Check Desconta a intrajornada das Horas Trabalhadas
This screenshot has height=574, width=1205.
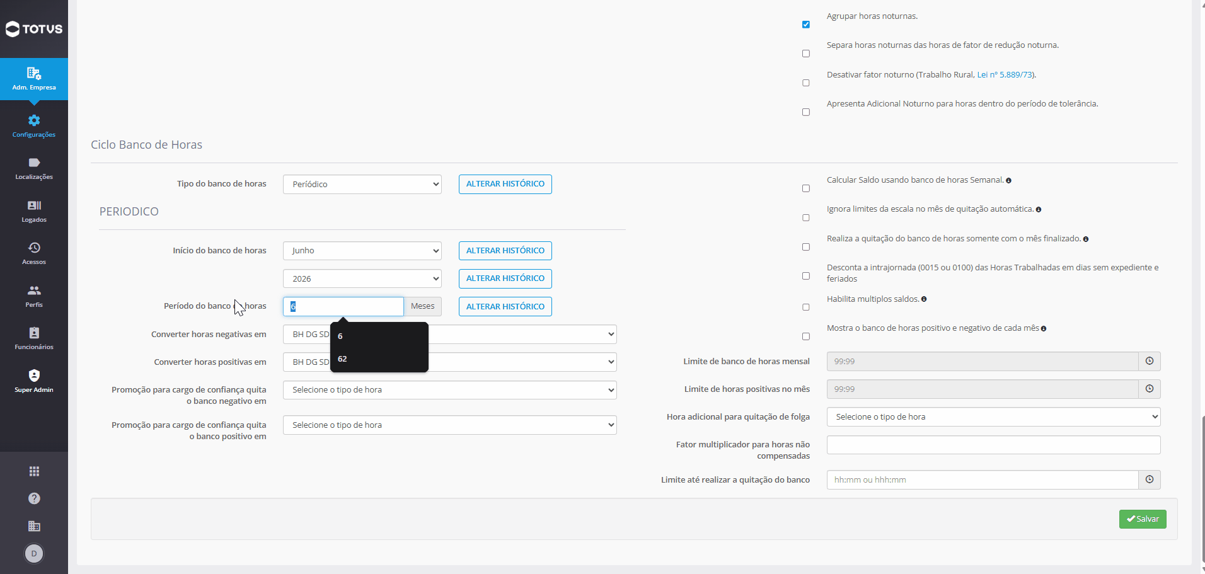806,276
